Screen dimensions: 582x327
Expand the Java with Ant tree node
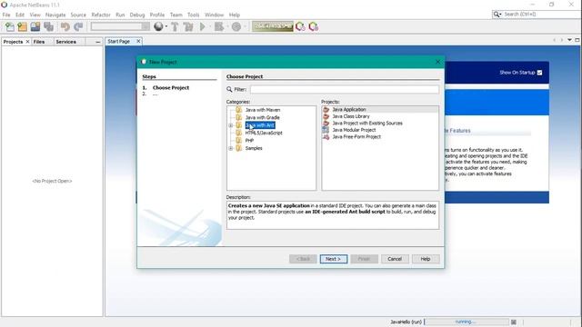(230, 125)
